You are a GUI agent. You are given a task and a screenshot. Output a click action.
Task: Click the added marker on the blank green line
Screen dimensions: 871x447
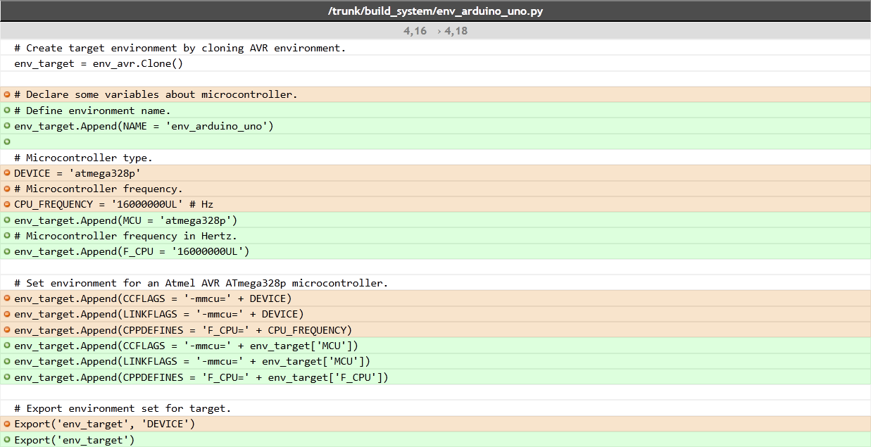(6, 141)
